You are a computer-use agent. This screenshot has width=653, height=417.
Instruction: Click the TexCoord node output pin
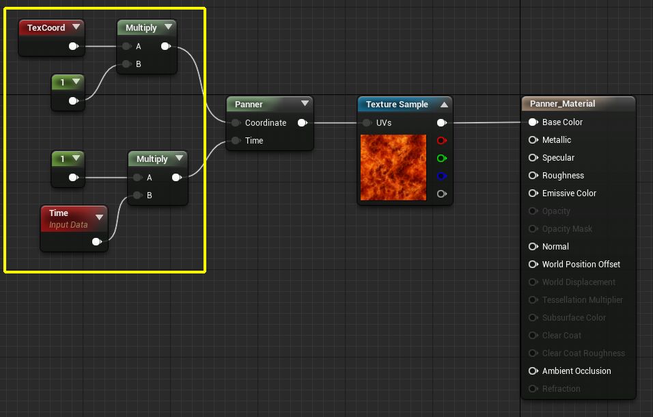tap(73, 46)
